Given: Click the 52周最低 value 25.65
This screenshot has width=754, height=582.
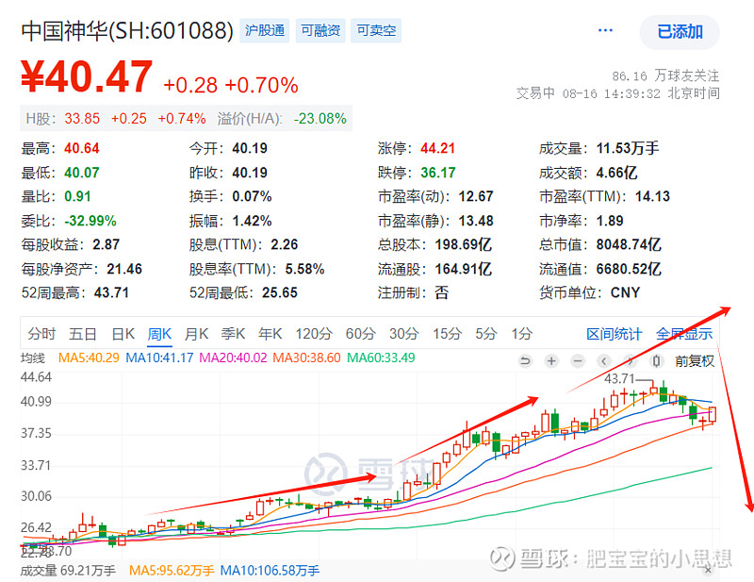Looking at the screenshot, I should (x=280, y=292).
